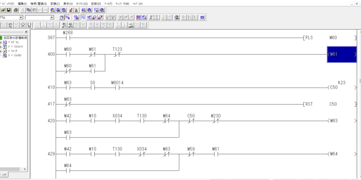Click the F6 normally-closed contact button
This screenshot has width=361, height=180.
[10, 25]
